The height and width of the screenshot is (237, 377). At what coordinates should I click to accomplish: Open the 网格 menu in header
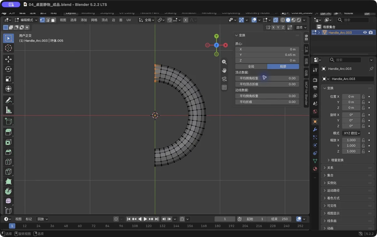pos(94,20)
